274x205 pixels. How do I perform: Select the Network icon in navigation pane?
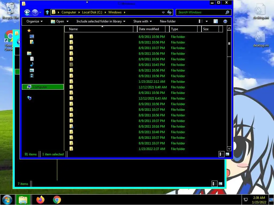[x=29, y=98]
